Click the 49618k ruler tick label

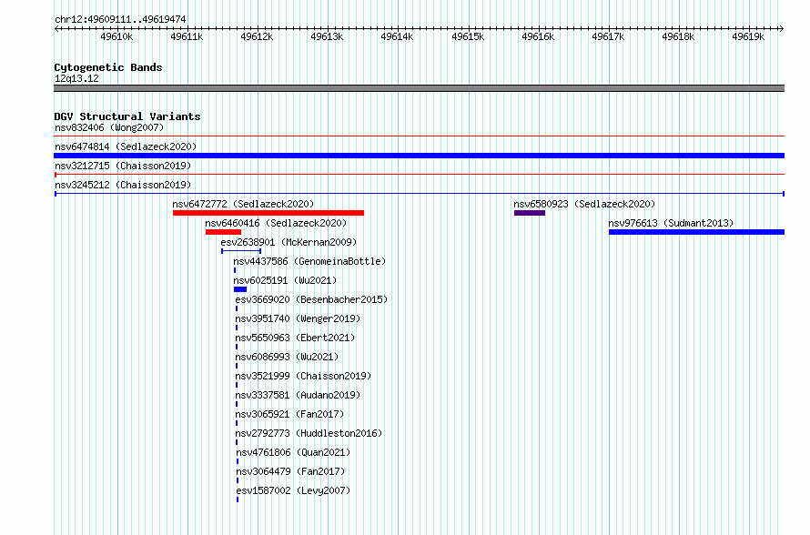[x=678, y=36]
